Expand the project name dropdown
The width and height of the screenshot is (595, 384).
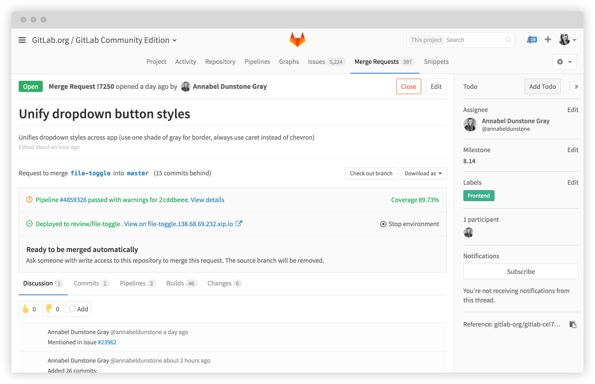pyautogui.click(x=174, y=40)
